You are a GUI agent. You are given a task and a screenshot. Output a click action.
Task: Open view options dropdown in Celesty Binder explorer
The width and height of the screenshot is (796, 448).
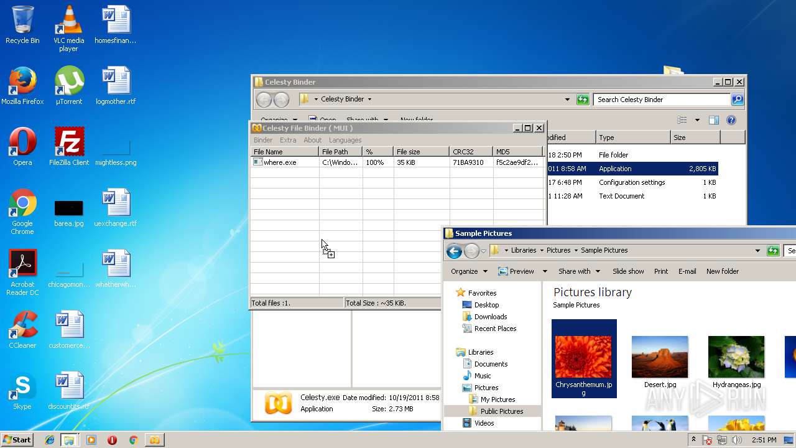click(x=697, y=120)
